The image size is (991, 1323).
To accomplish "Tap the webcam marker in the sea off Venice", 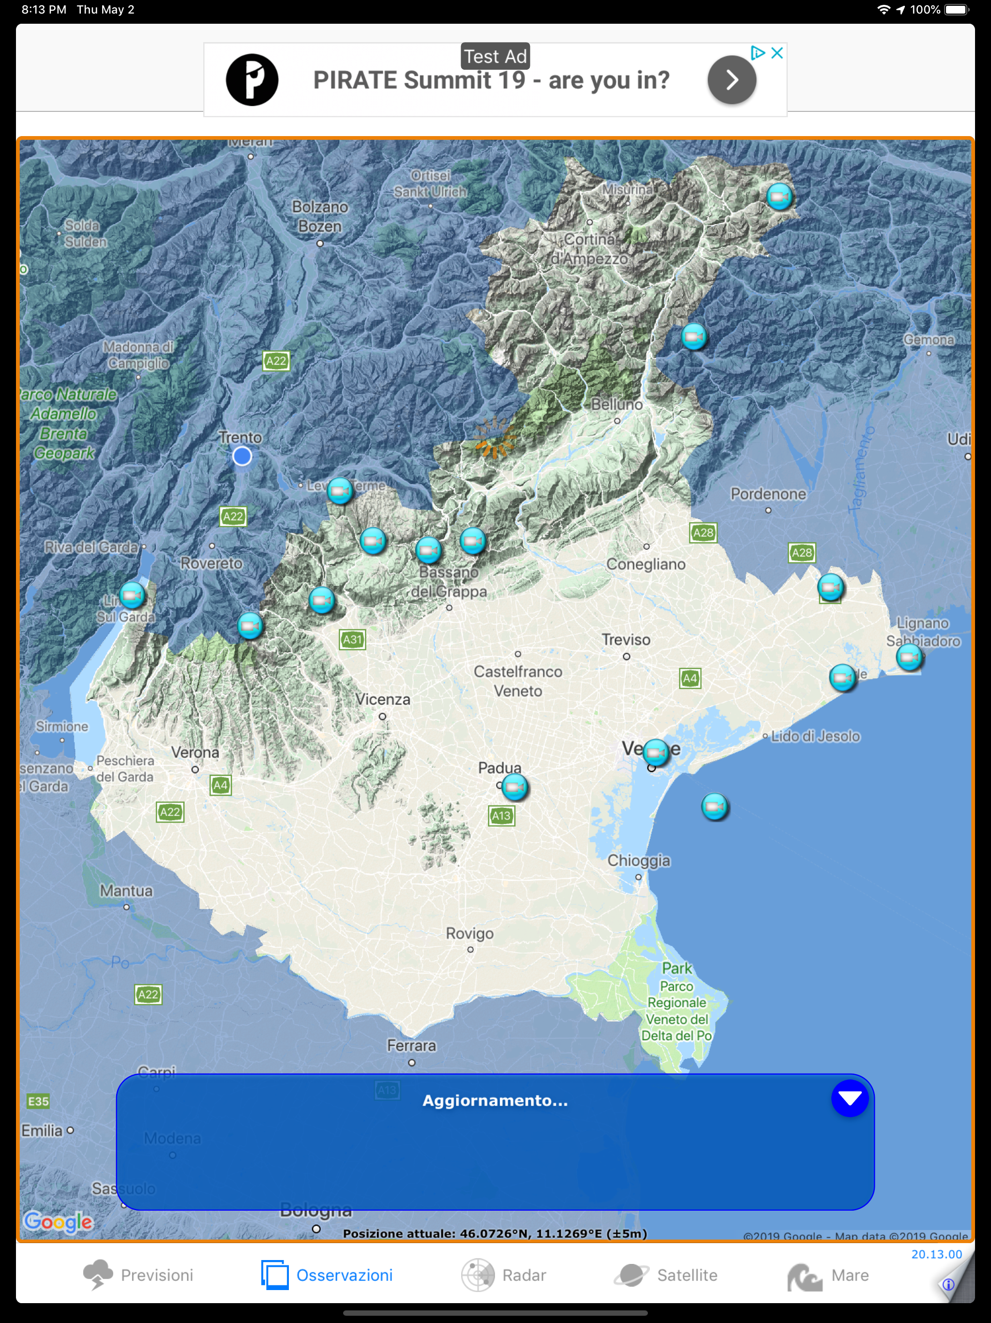I will pos(714,807).
